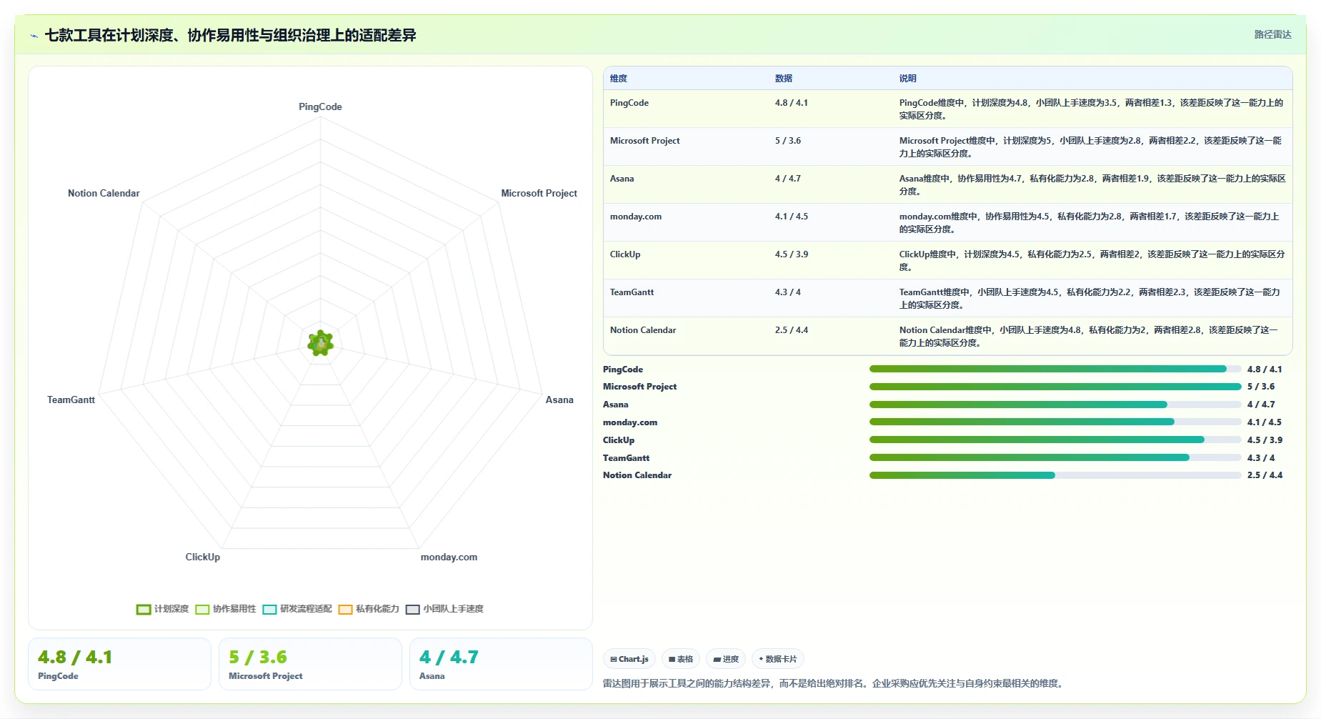1321x719 pixels.
Task: Click the Notion Calendar progress bar
Action: tap(1055, 475)
